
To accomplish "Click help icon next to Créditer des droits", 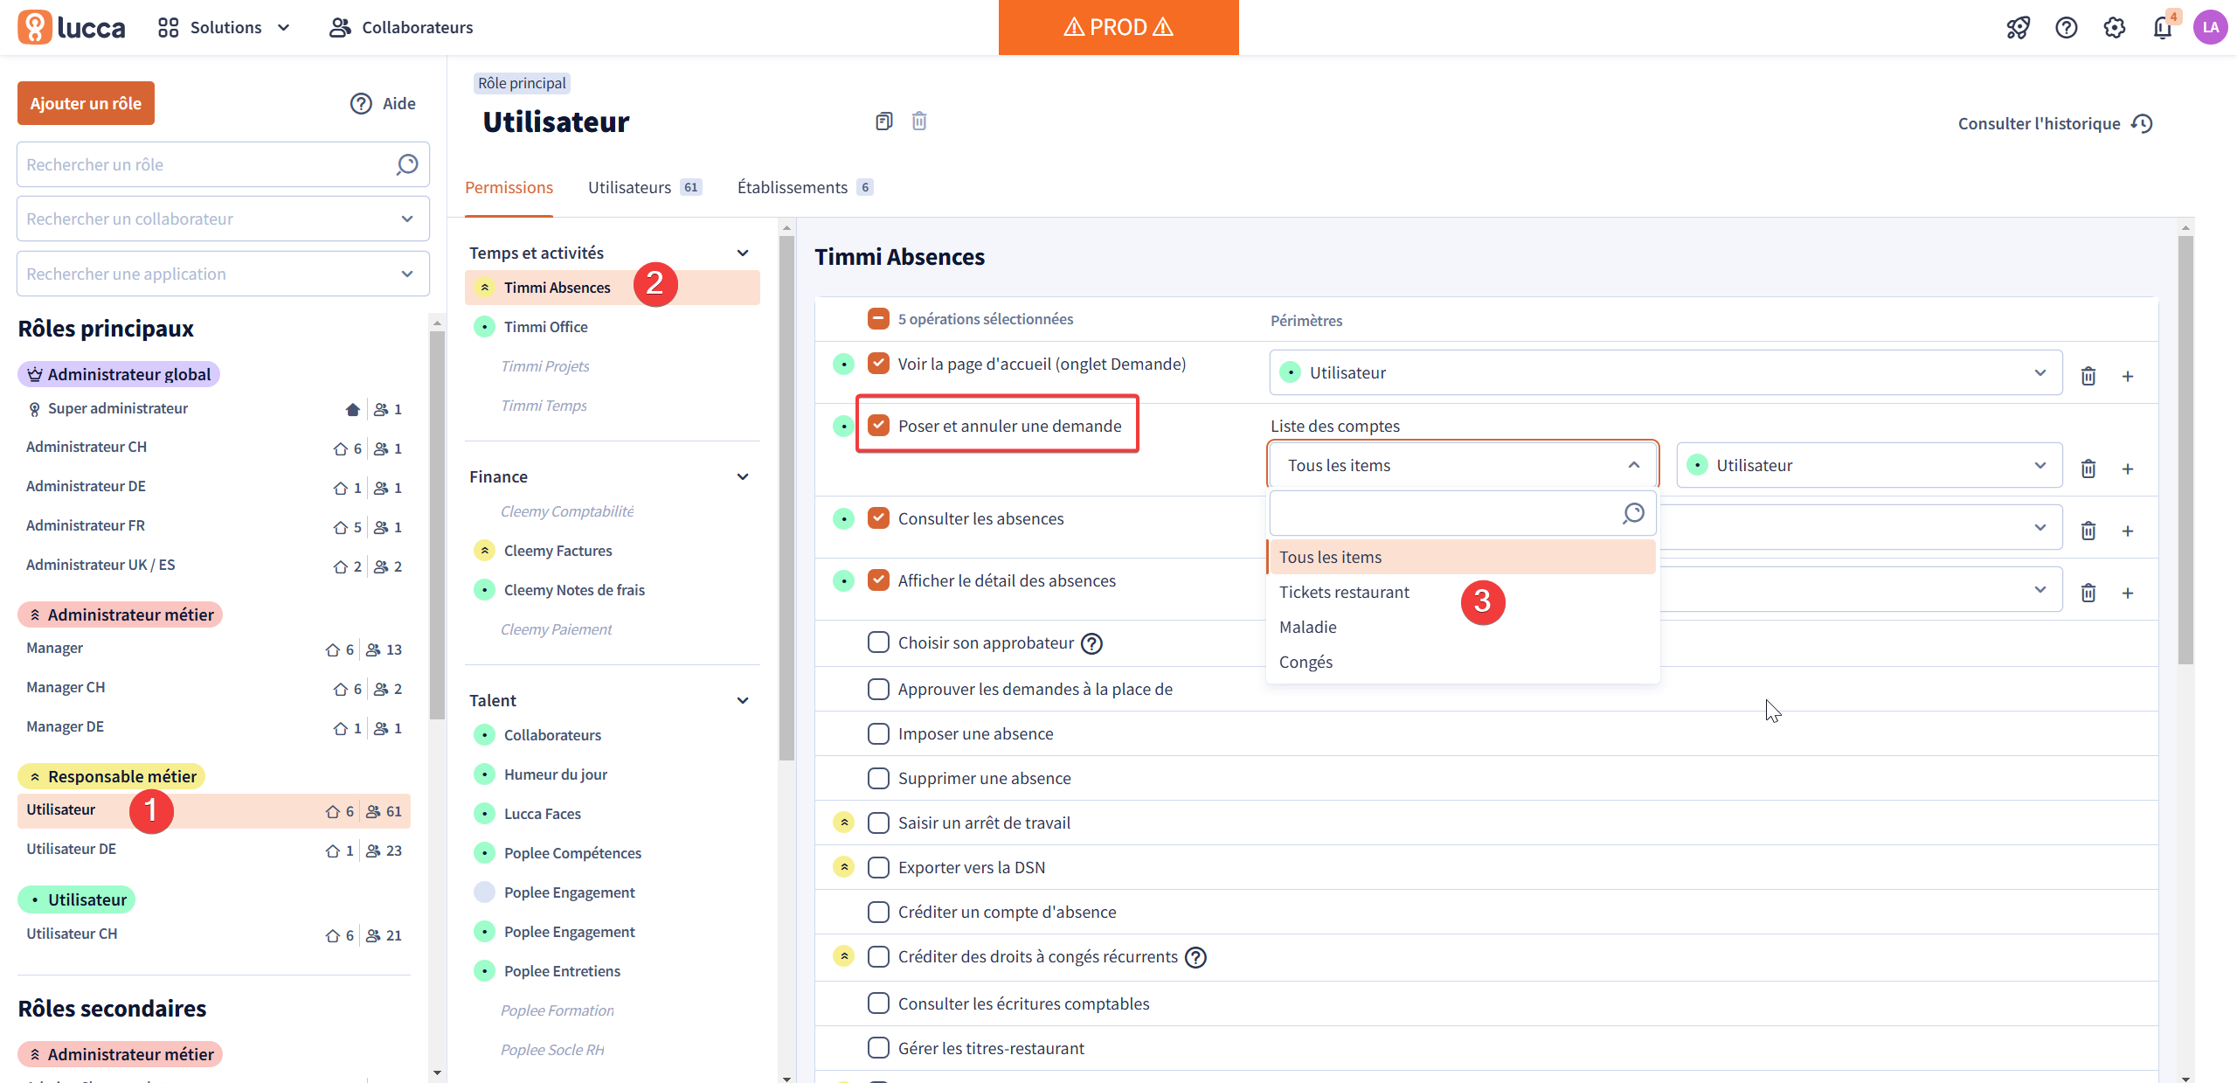I will (x=1195, y=957).
